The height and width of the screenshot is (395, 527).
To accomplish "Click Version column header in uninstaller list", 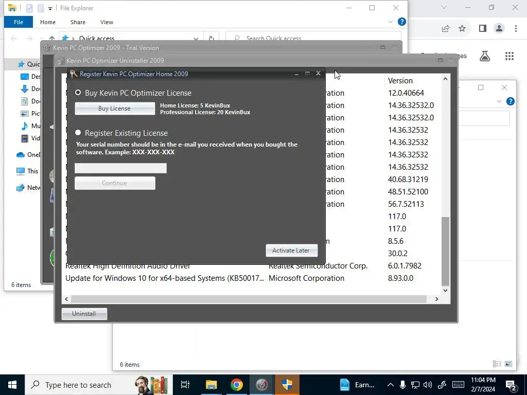I will pyautogui.click(x=400, y=81).
